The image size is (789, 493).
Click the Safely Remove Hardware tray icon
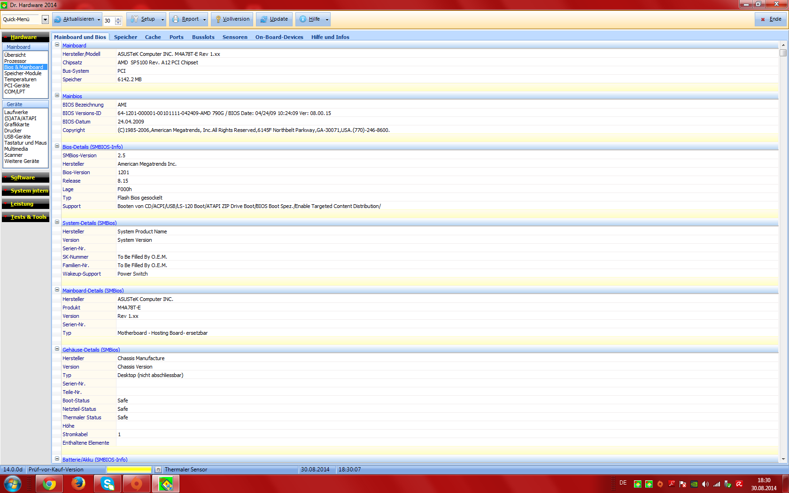(x=728, y=484)
